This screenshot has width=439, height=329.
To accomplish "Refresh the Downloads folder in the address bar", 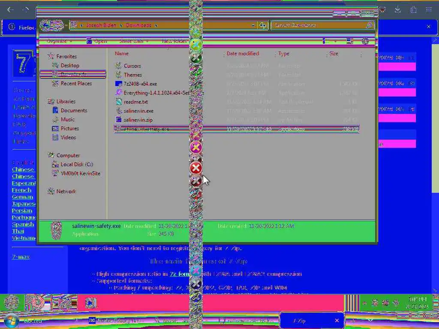I will click(x=263, y=25).
